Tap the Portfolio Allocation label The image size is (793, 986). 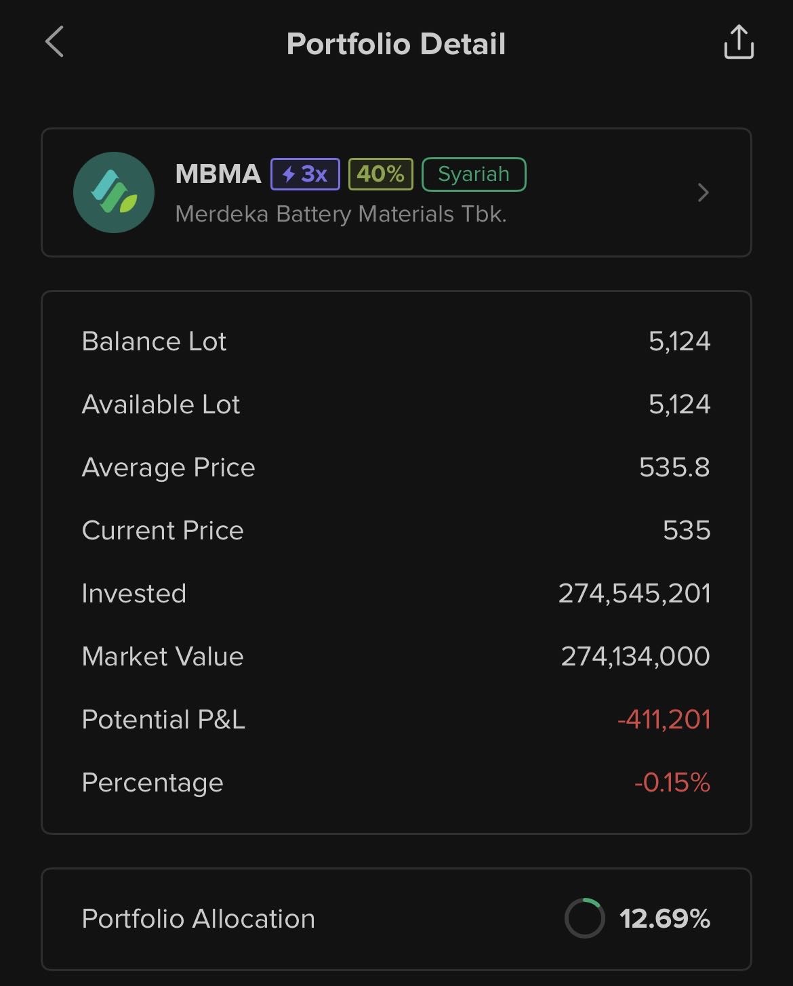pos(198,919)
